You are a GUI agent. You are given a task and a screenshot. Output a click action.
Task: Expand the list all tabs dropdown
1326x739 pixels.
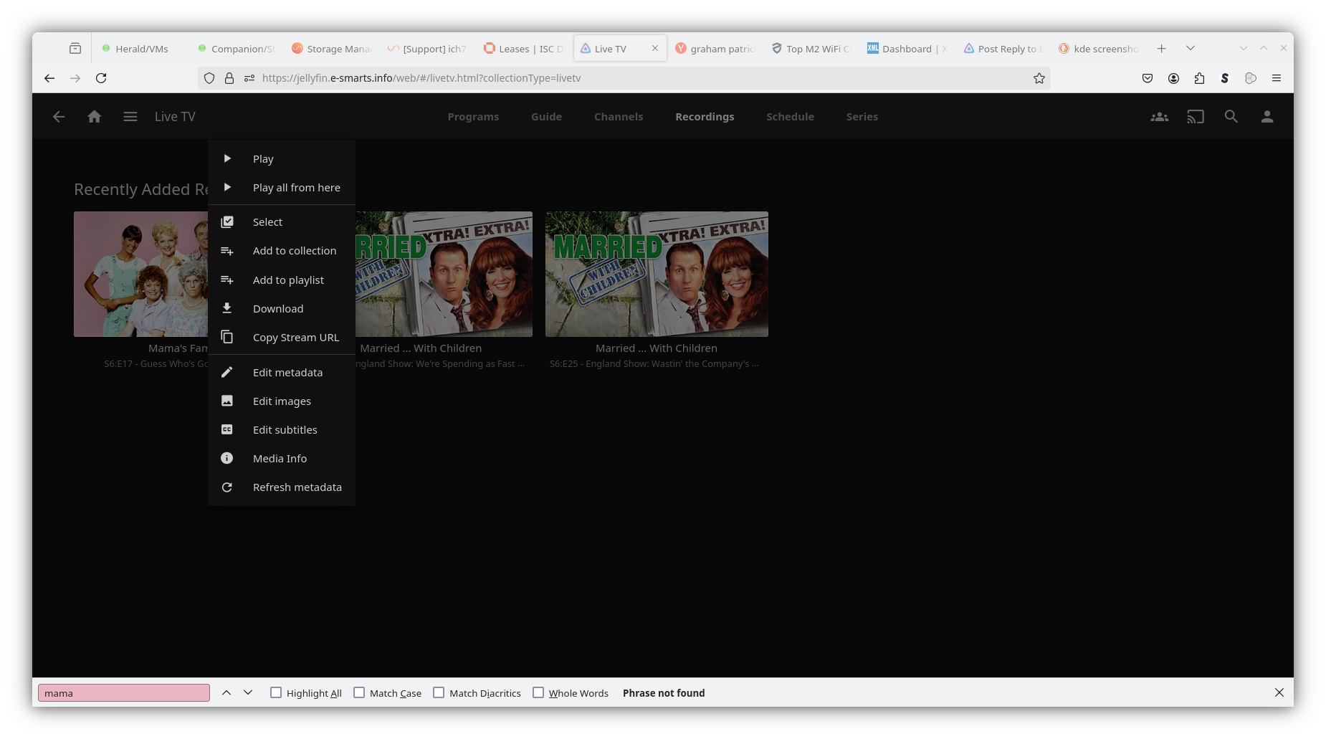point(1190,48)
